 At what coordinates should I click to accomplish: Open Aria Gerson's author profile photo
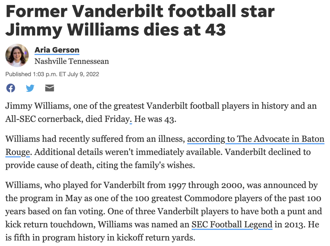click(x=17, y=55)
